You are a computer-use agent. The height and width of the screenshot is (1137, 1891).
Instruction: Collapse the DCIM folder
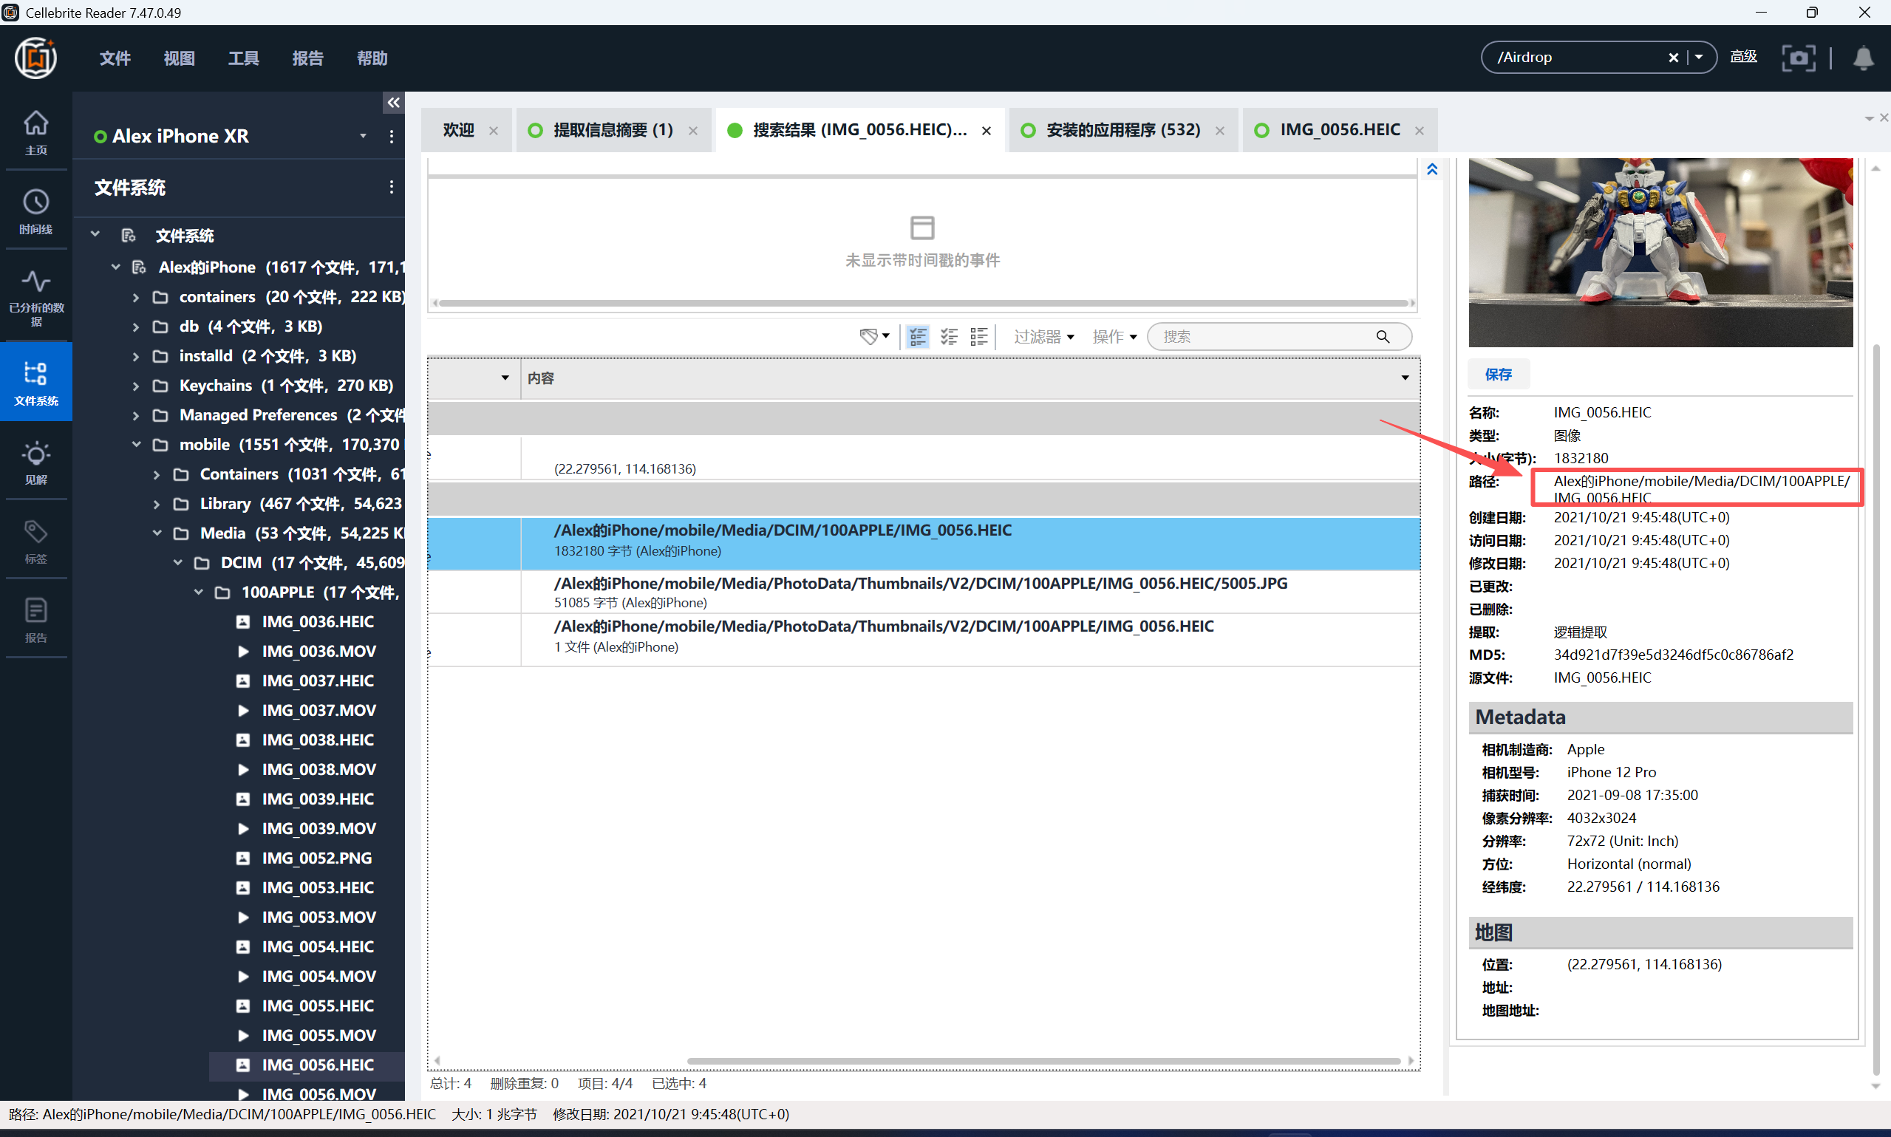178,563
